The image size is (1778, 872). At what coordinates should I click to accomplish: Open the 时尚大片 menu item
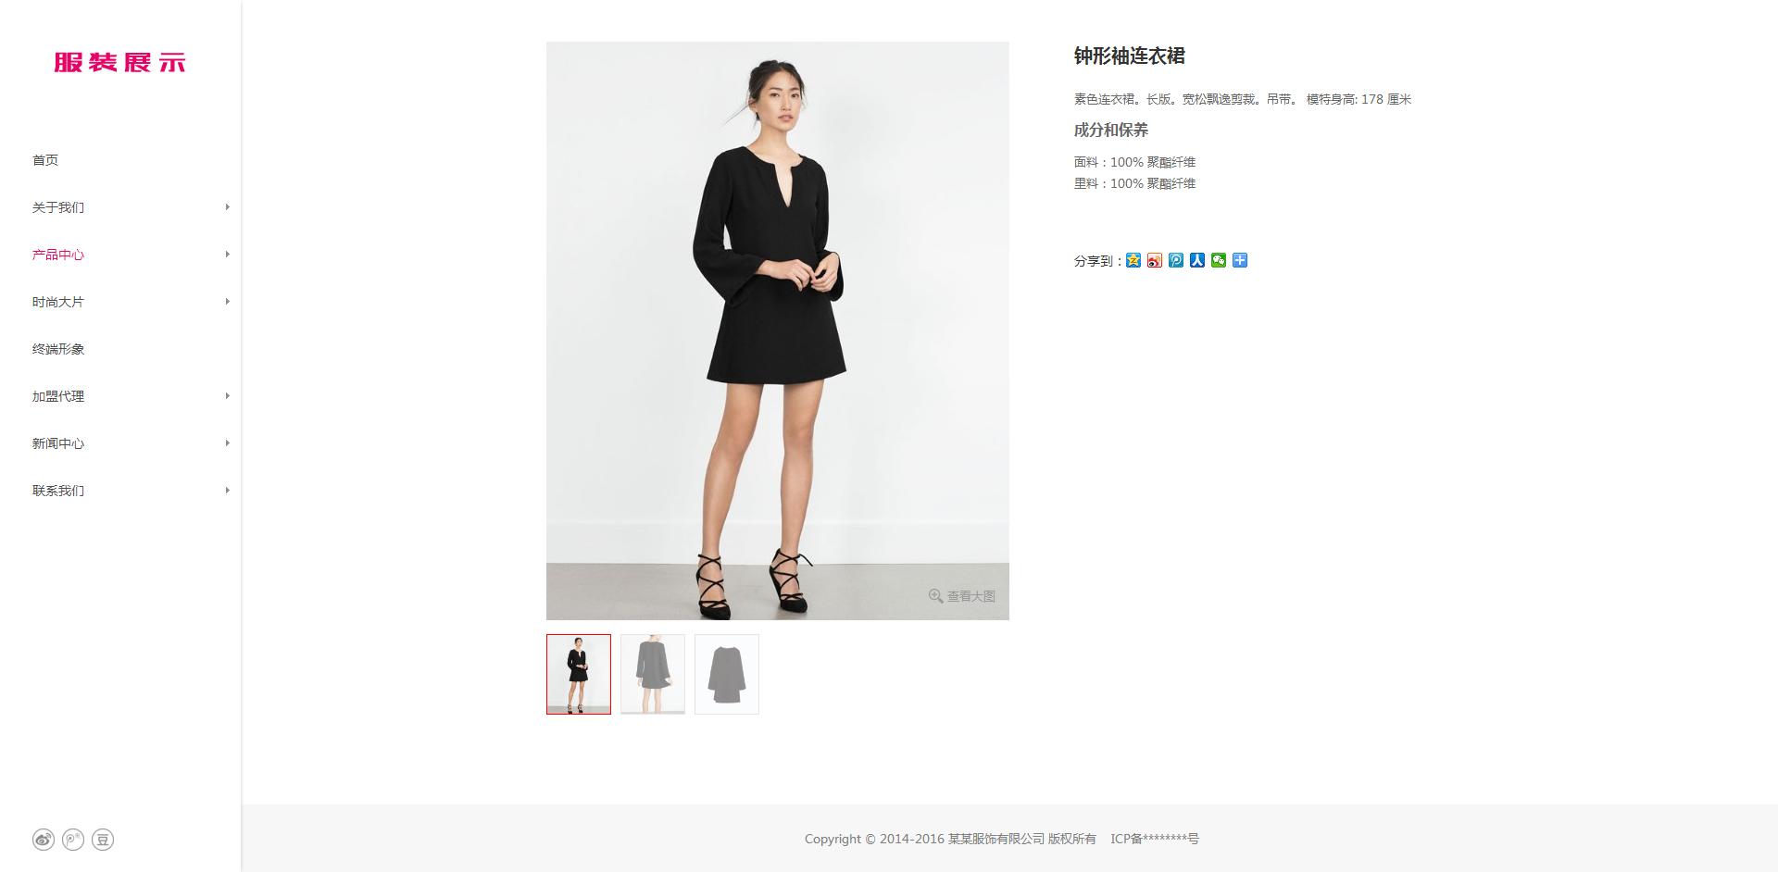[x=58, y=302]
